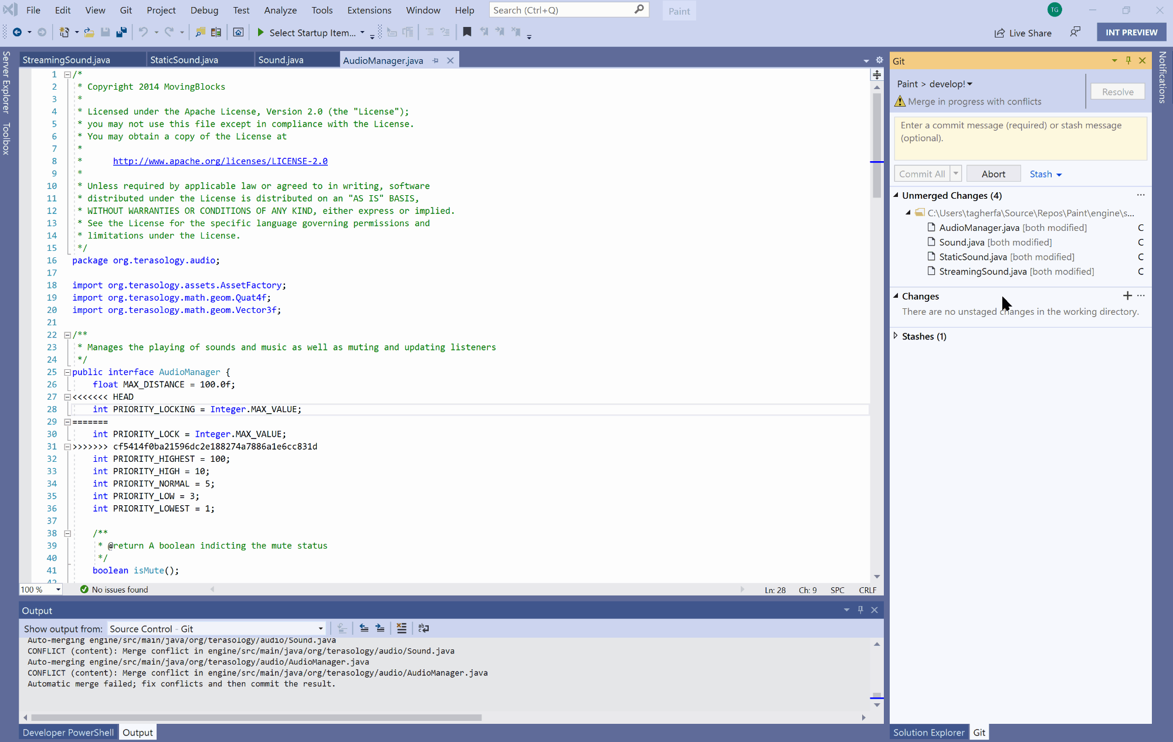Viewport: 1173px width, 742px height.
Task: Open the Git menu
Action: [126, 10]
